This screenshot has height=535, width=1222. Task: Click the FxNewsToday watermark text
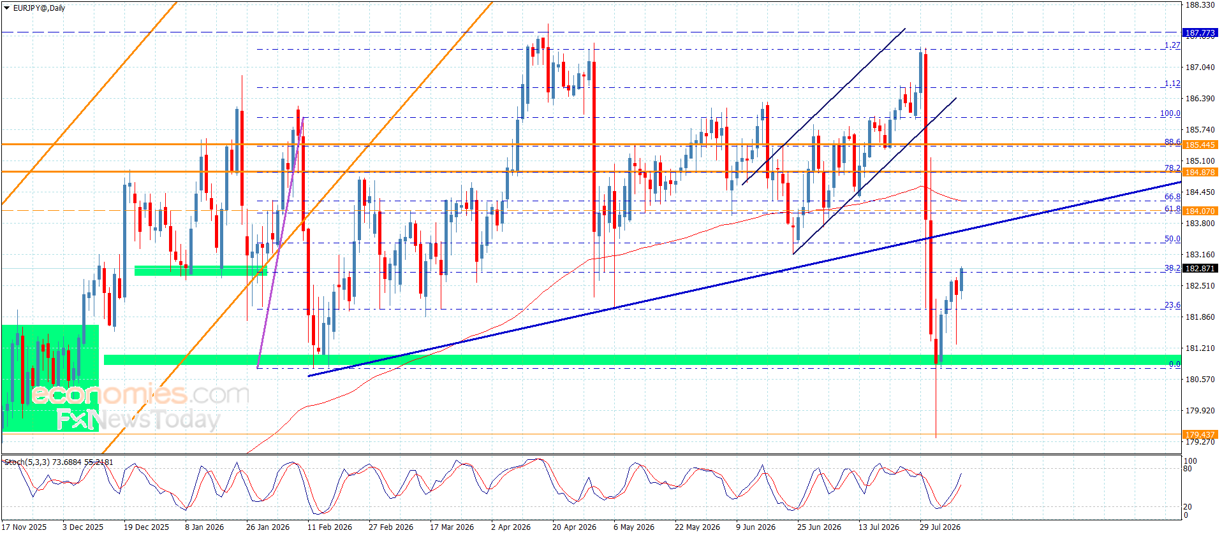click(138, 420)
